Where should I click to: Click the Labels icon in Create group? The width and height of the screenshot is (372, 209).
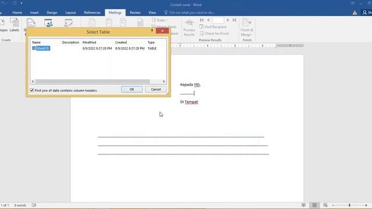tap(14, 25)
